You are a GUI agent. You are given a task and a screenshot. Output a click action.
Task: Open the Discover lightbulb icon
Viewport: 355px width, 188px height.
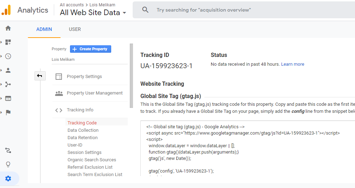click(8, 164)
